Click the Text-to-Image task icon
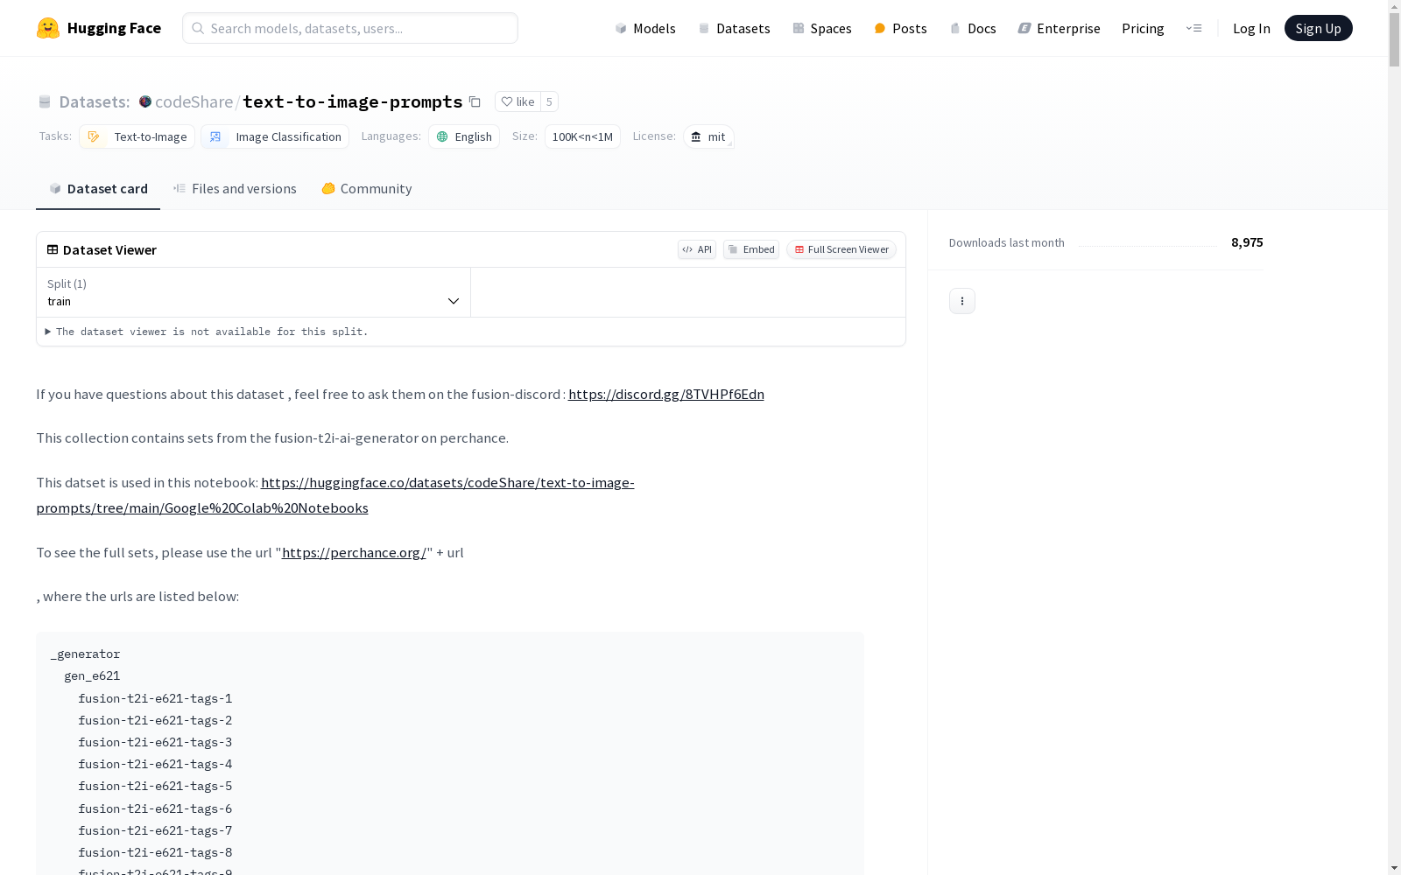 pyautogui.click(x=94, y=136)
